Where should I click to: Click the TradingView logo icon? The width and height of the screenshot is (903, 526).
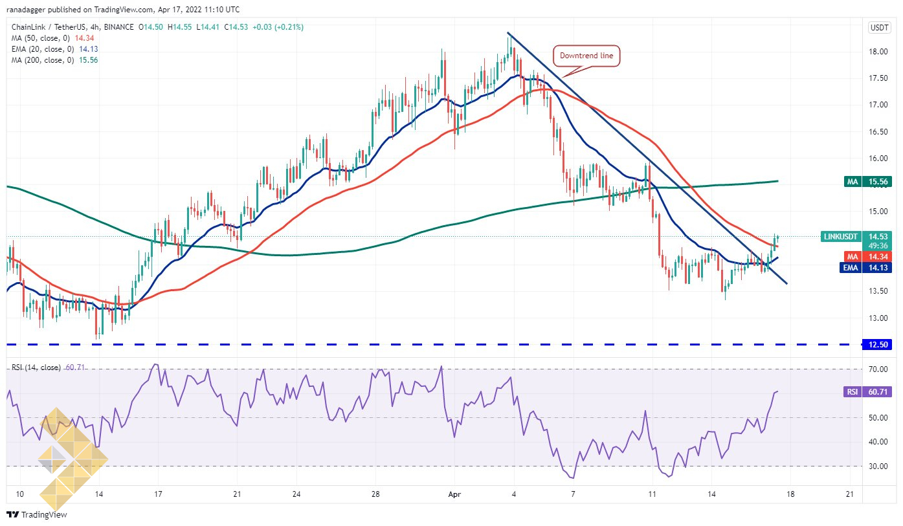point(13,515)
